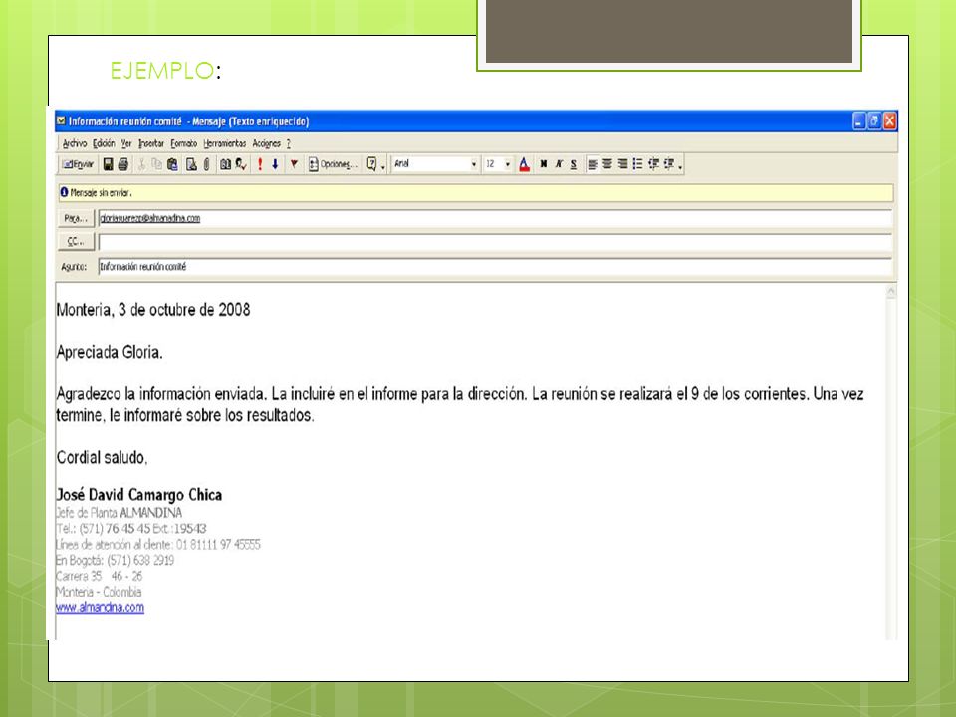
Task: Open the Herramientas menu
Action: [x=224, y=143]
